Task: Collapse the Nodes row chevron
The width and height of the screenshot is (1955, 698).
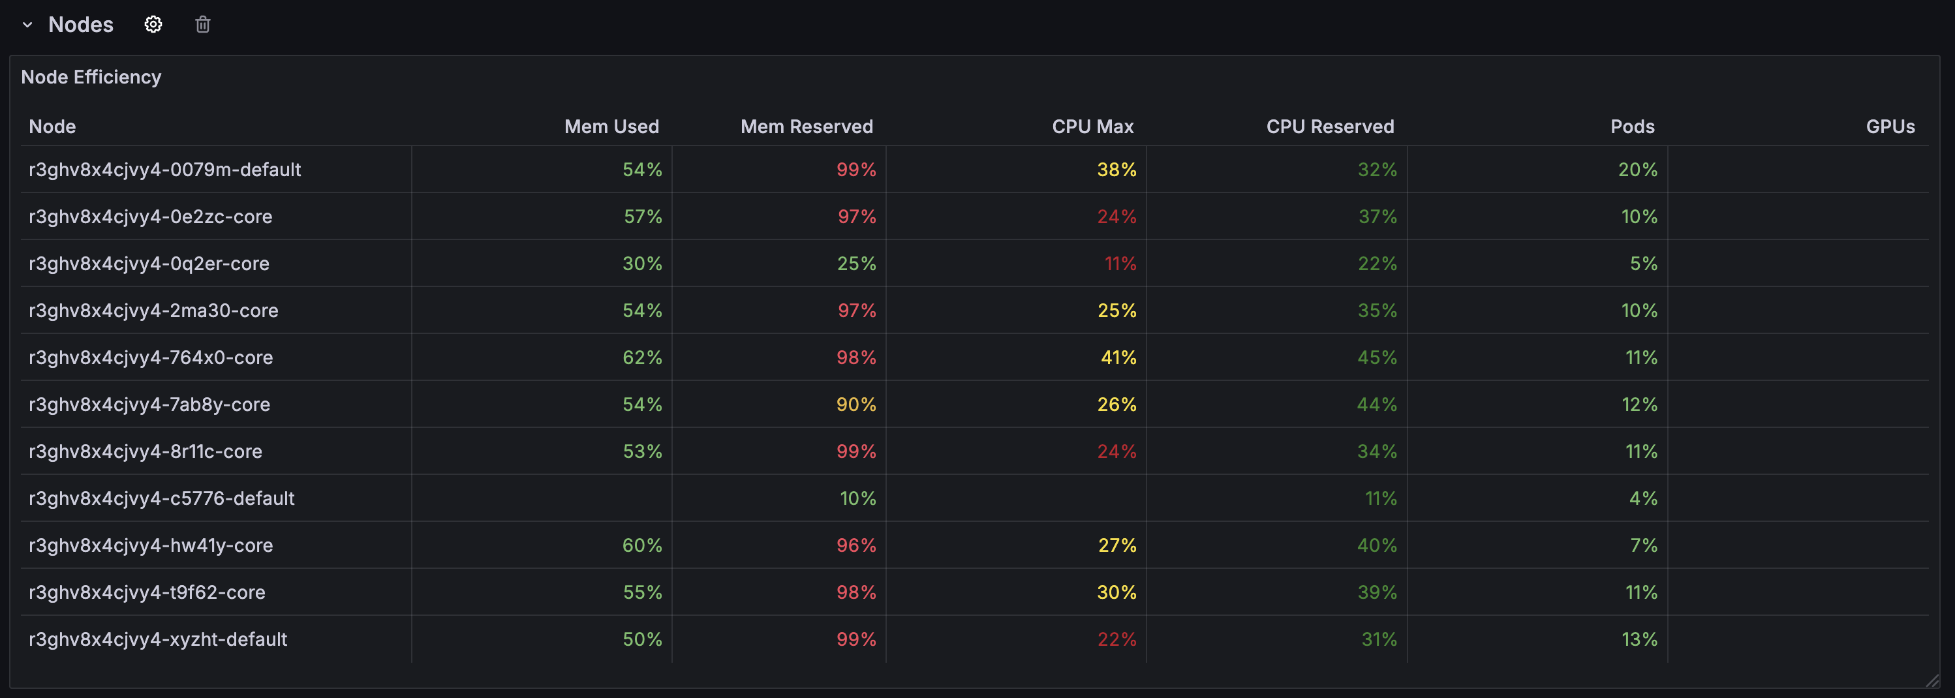Action: pyautogui.click(x=27, y=24)
